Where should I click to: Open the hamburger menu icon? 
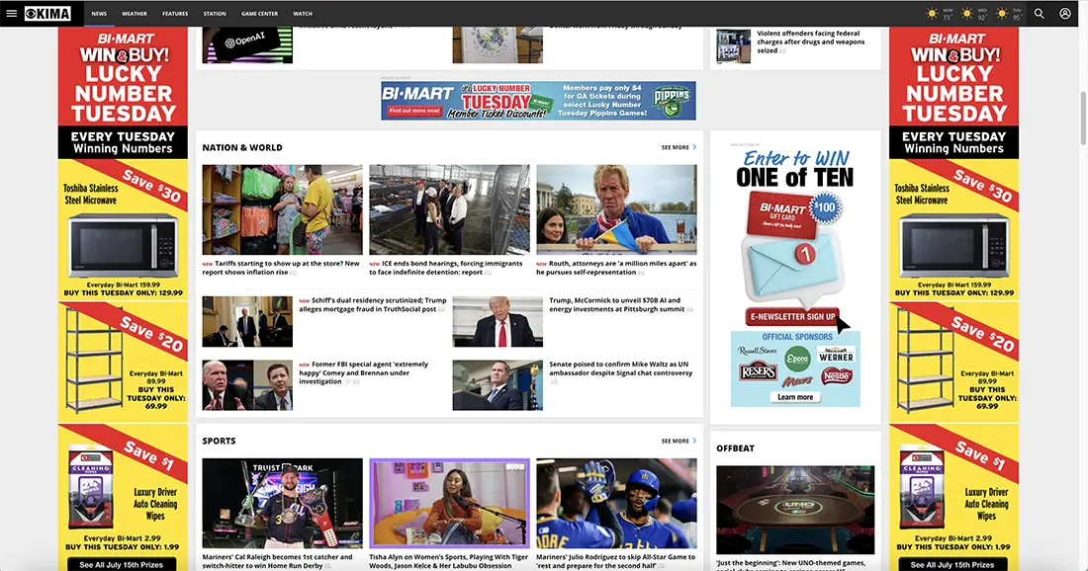(11, 13)
